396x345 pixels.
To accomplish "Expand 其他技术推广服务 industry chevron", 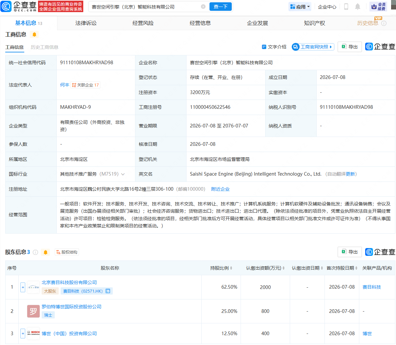I will [x=123, y=174].
